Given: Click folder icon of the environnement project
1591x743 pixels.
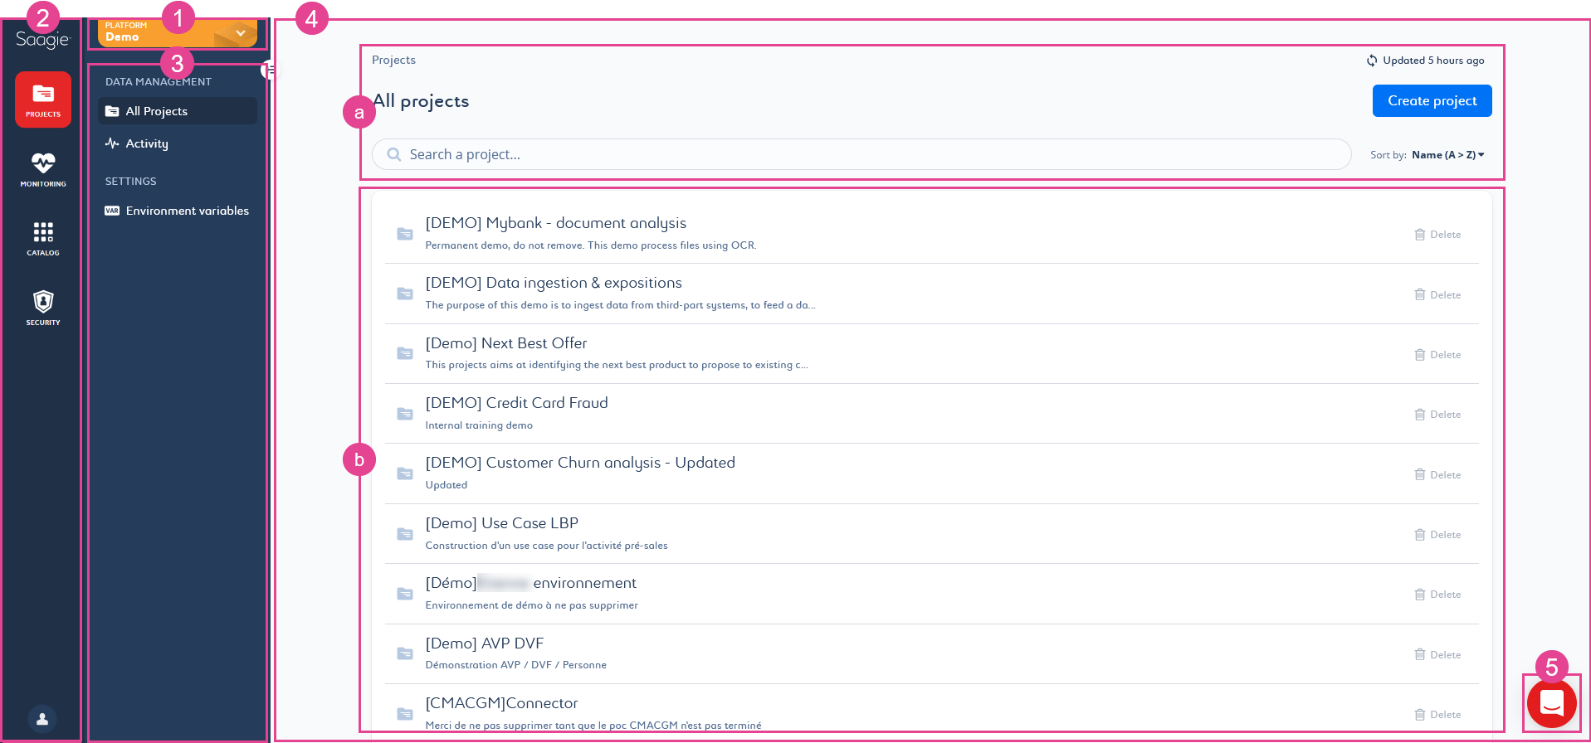Looking at the screenshot, I should pyautogui.click(x=405, y=594).
